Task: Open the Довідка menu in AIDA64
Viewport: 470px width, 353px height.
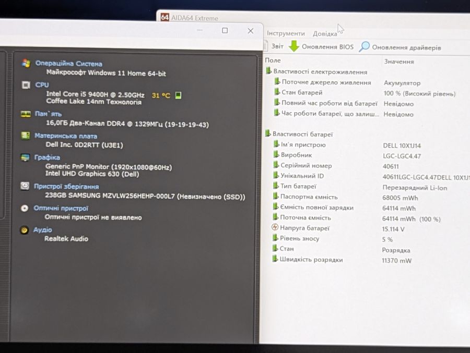Action: (325, 34)
